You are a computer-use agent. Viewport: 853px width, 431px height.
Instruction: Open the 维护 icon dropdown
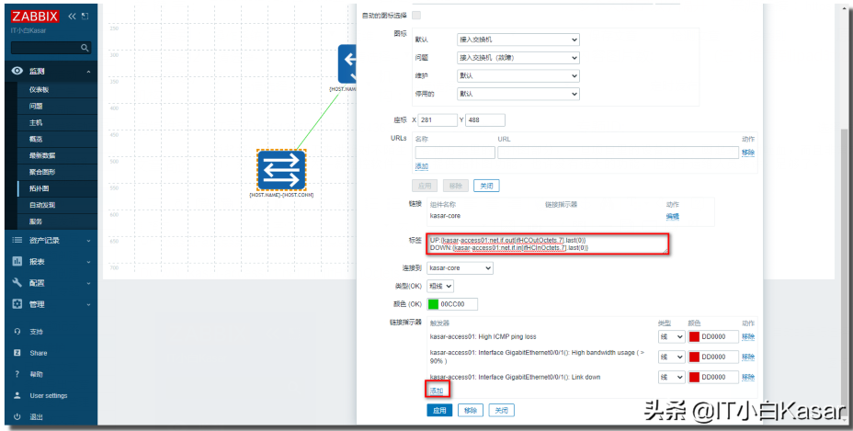point(517,75)
